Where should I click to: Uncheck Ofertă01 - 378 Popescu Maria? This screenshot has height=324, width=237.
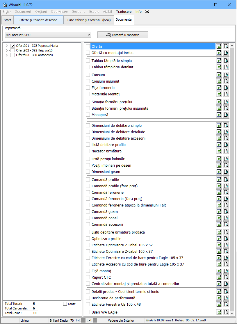point(13,46)
